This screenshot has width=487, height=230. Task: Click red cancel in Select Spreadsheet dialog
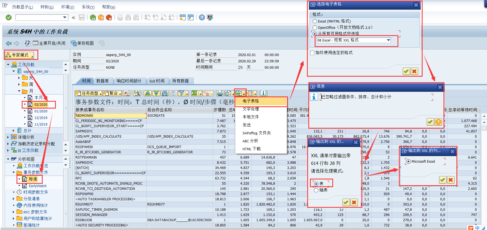click(x=414, y=71)
